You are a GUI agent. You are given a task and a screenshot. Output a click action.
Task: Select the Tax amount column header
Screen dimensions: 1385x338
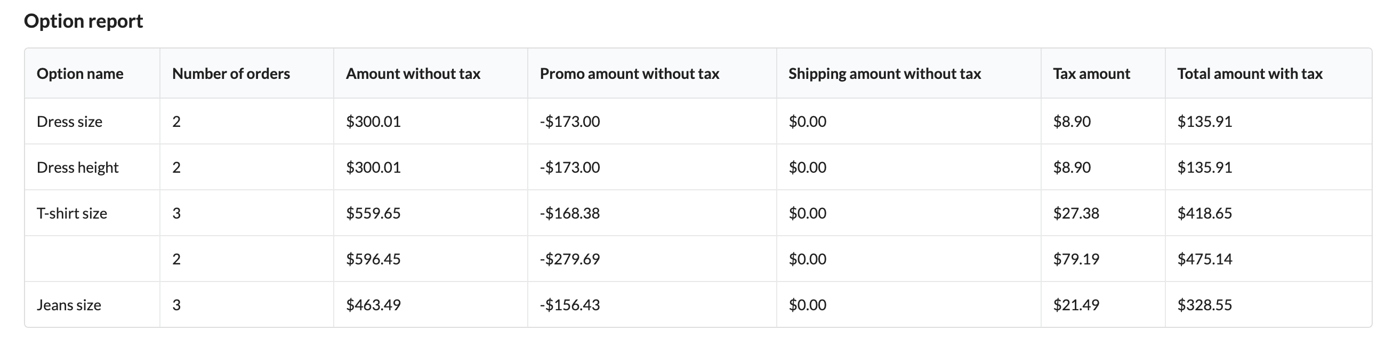1091,74
